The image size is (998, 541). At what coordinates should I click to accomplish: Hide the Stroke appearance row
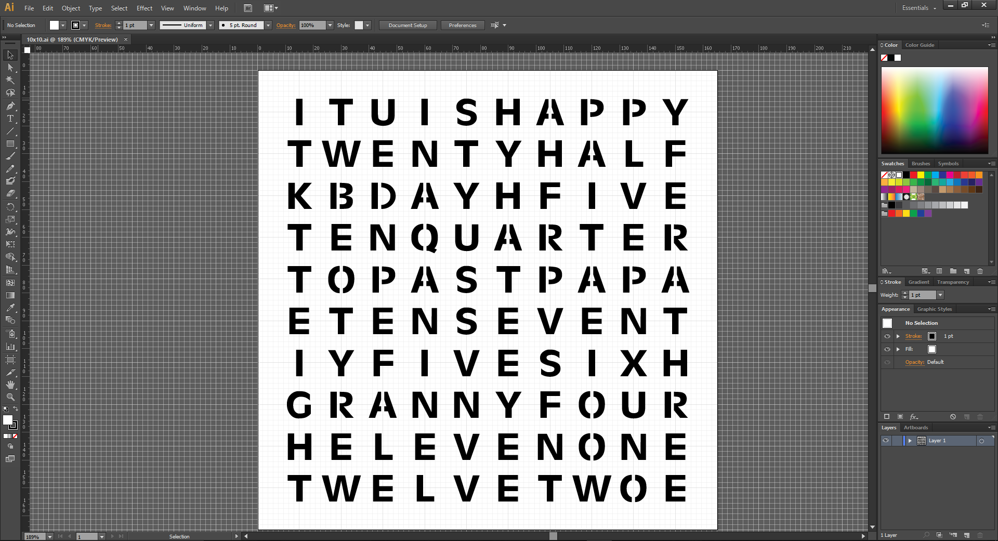pyautogui.click(x=887, y=336)
